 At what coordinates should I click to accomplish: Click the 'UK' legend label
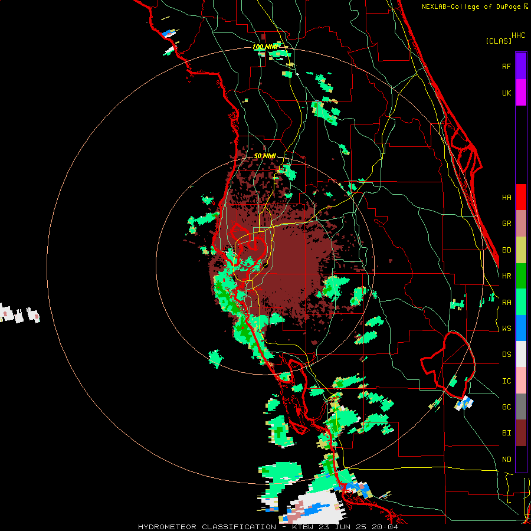point(506,93)
